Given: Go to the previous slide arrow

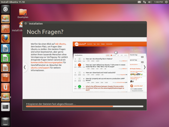Looking at the screenshot, I should coord(25,67).
